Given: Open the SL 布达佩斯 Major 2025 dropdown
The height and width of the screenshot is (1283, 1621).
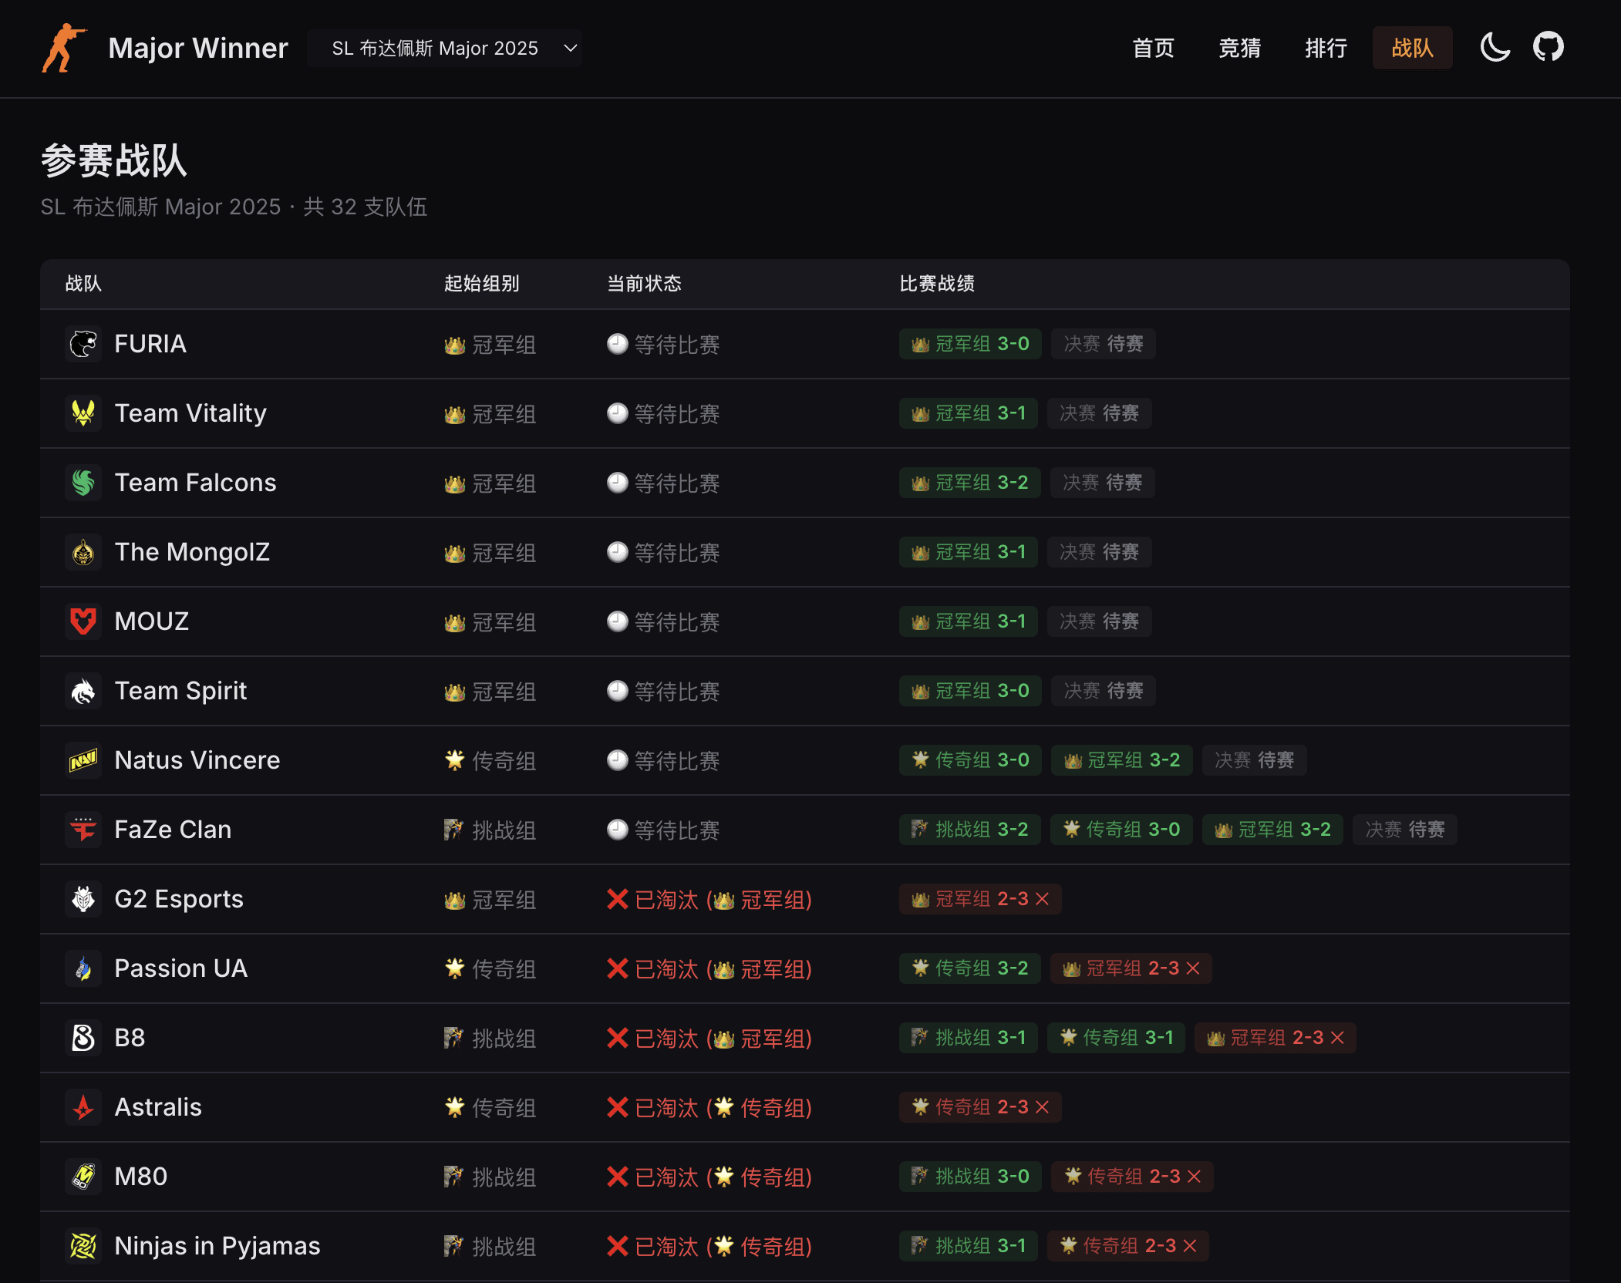Looking at the screenshot, I should pos(444,49).
